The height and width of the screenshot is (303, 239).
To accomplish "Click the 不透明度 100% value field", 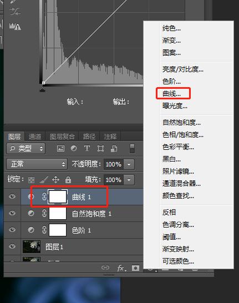I will (x=114, y=164).
